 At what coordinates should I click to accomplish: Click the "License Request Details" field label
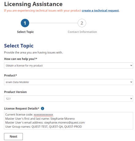coord(21,108)
